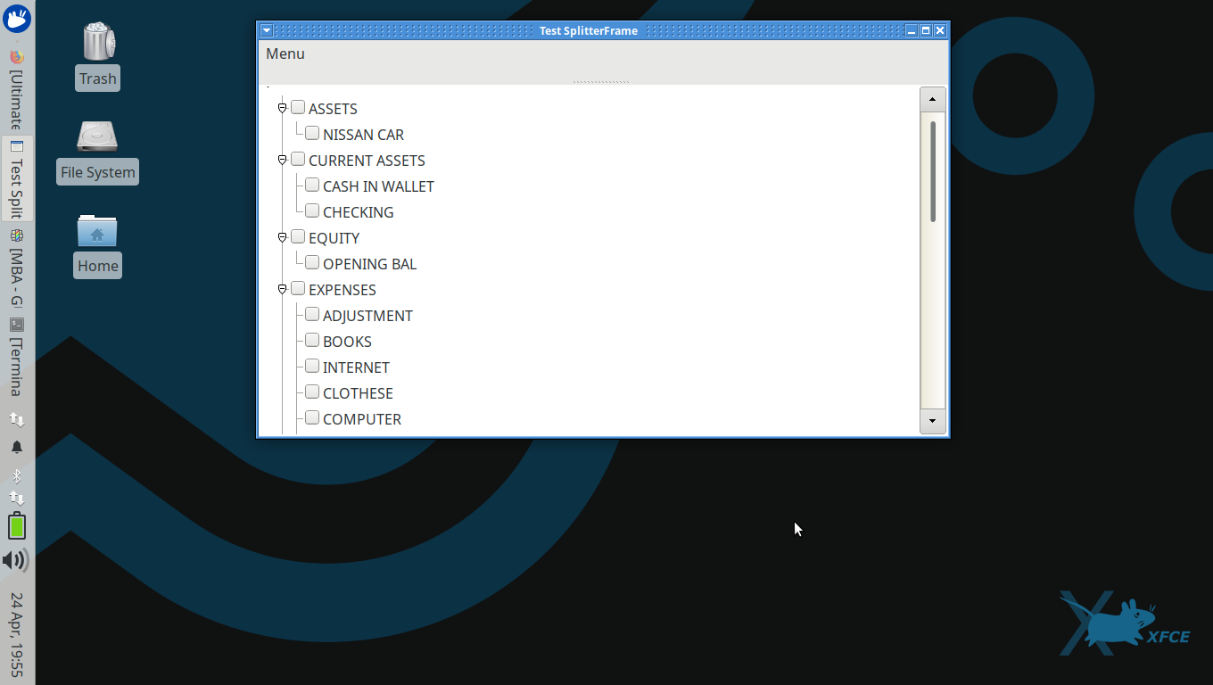
Task: Switch to the Terminal taskbar button
Action: 17,357
